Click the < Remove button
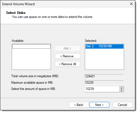Screen dimensions: 138x113 67,56
